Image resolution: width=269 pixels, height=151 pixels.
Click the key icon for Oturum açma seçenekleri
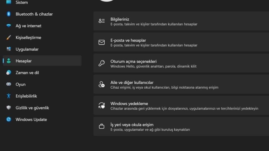click(x=102, y=63)
